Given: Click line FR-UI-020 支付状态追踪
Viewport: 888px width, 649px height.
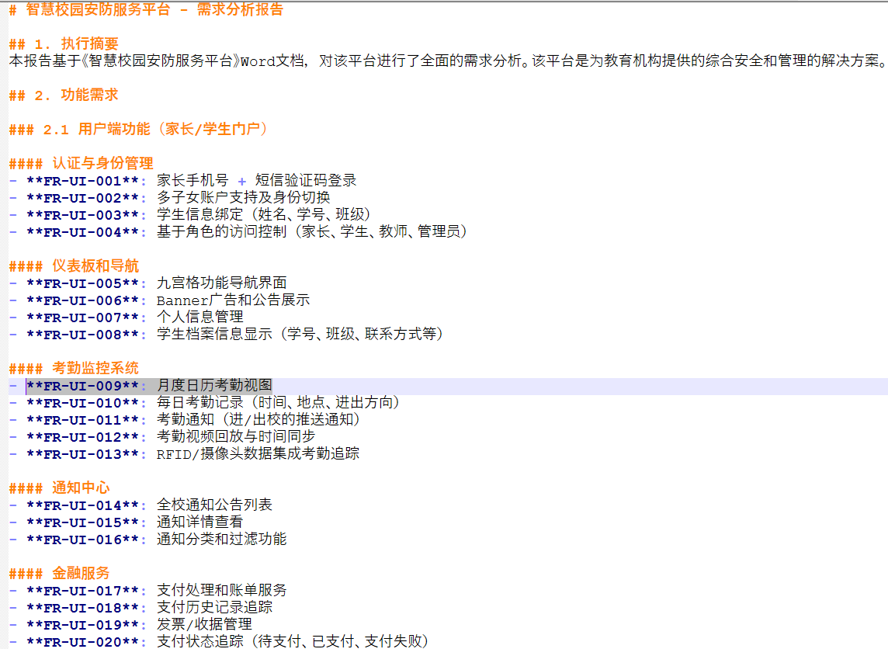Looking at the screenshot, I should pos(219,641).
